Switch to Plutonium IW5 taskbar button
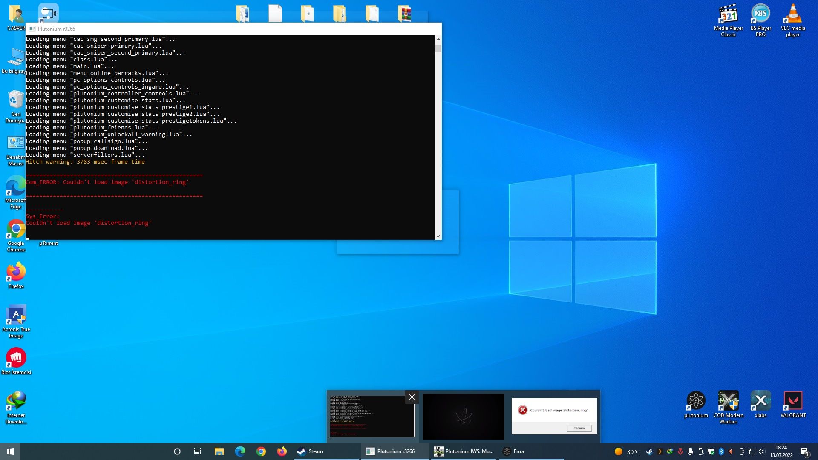Image resolution: width=818 pixels, height=460 pixels. [x=463, y=451]
